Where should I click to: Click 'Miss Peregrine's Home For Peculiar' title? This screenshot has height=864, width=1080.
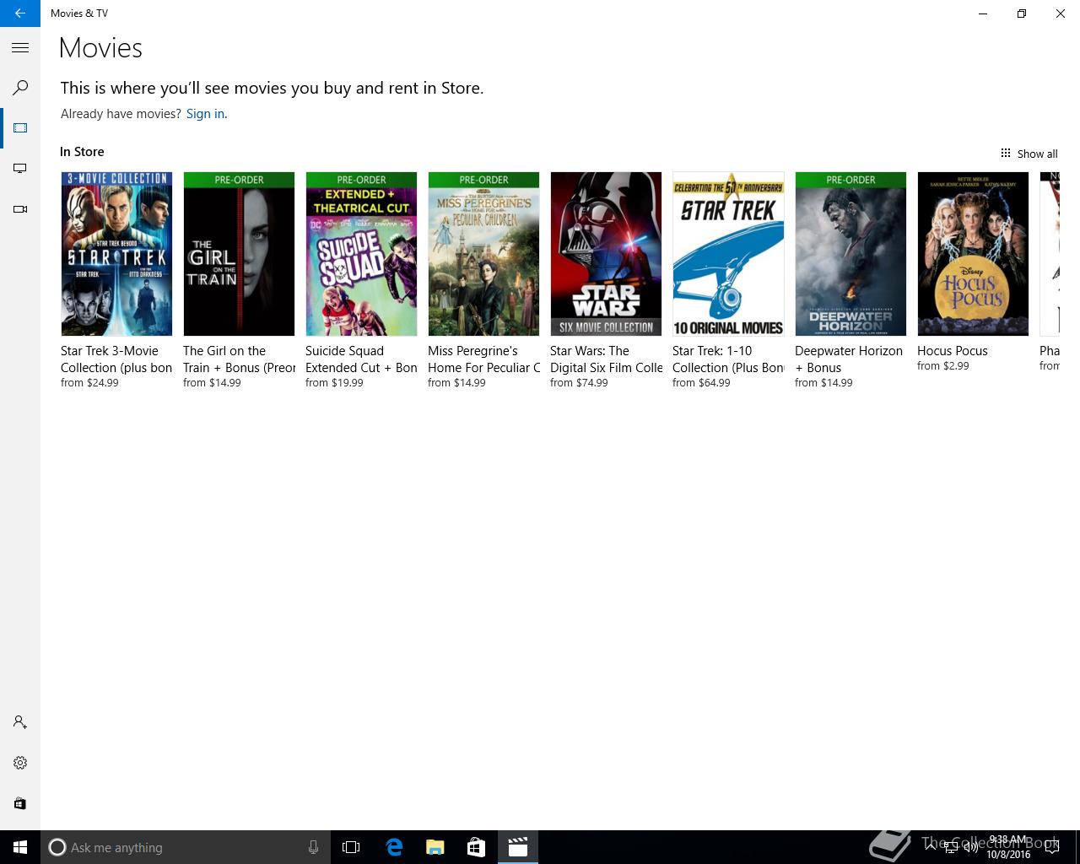483,359
